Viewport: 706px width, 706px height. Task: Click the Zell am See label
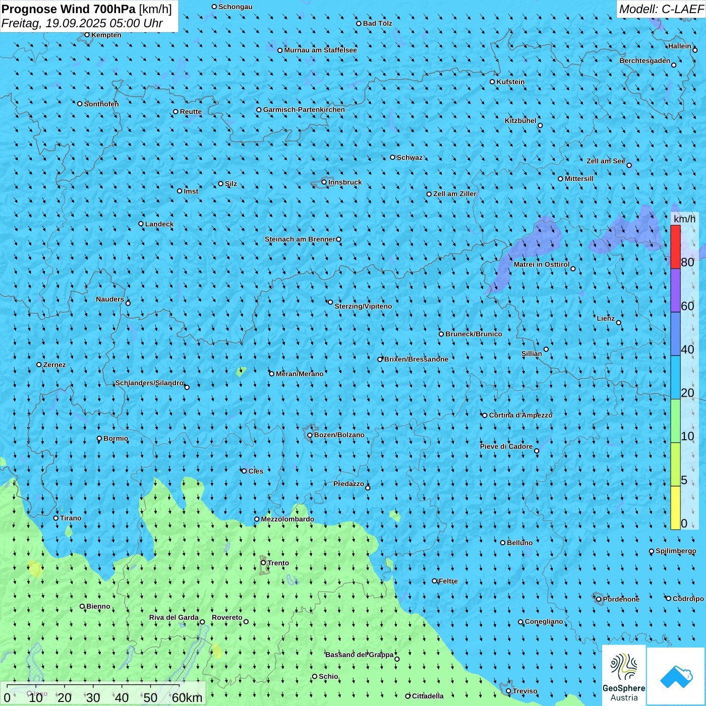pyautogui.click(x=606, y=161)
